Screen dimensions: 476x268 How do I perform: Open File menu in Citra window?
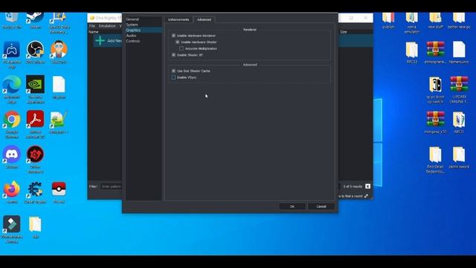(x=92, y=26)
